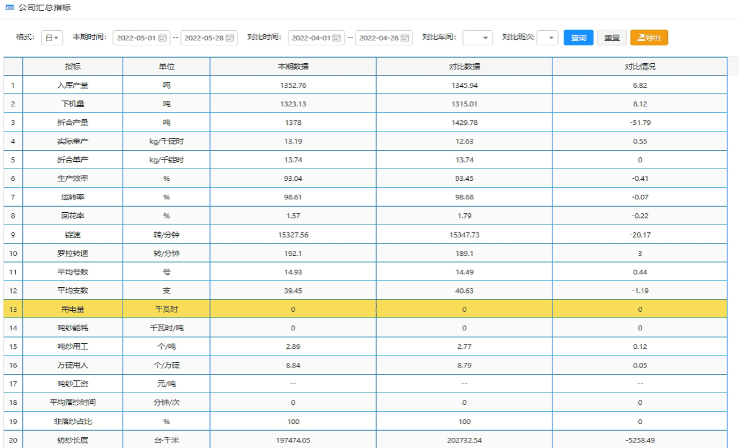Image resolution: width=739 pixels, height=448 pixels.
Task: Click value 1323.13 for 下机量
Action: point(293,104)
